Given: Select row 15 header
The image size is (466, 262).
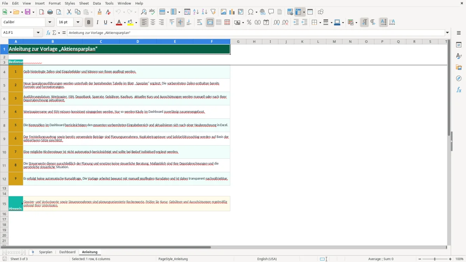Looking at the screenshot, I should pos(4,203).
